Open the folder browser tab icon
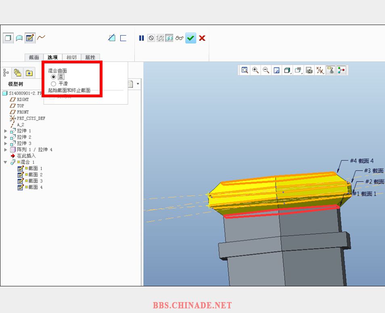The width and height of the screenshot is (385, 313). tap(17, 73)
